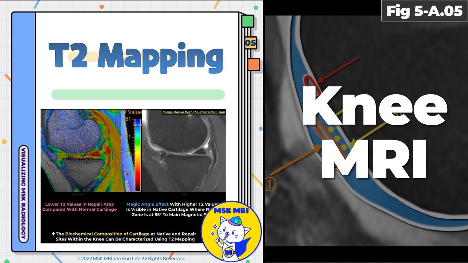Click the large "Knee MRI" overlay text
This screenshot has height=263, width=468.
374,132
